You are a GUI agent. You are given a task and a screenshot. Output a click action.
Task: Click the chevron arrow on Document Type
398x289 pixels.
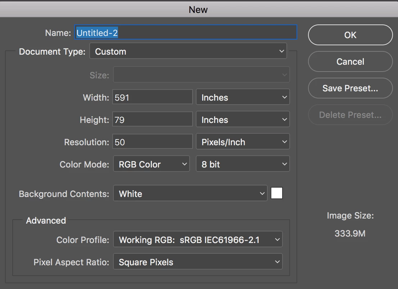[281, 51]
